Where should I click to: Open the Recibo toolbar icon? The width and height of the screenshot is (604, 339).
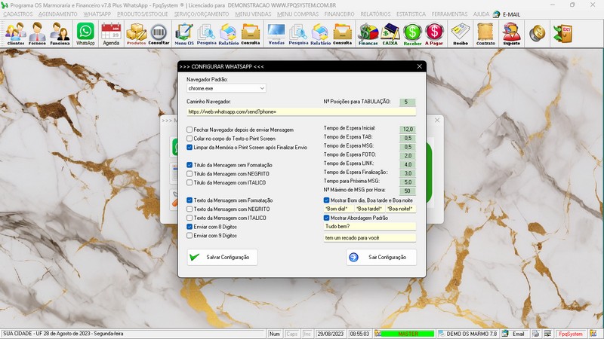coord(461,34)
